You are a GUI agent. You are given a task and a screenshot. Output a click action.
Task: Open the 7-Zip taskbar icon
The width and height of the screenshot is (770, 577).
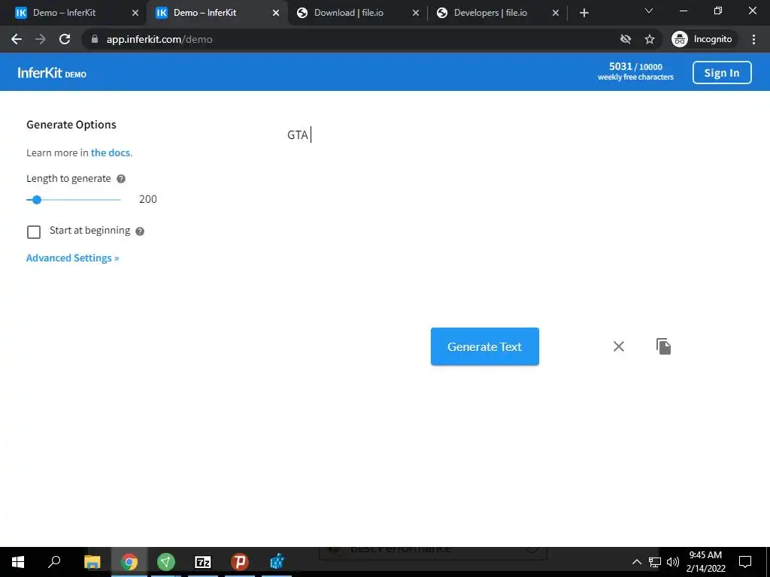203,562
